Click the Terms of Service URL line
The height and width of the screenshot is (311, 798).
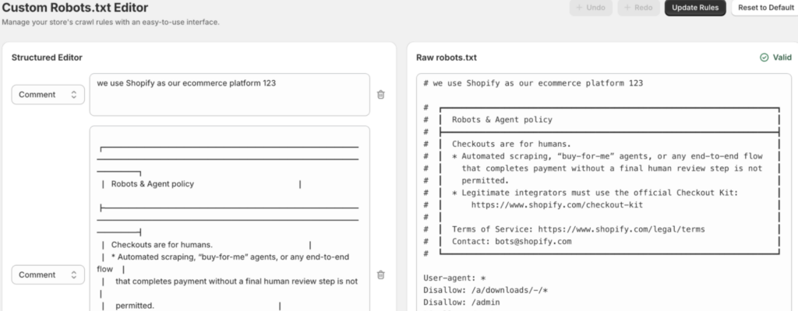(x=578, y=229)
